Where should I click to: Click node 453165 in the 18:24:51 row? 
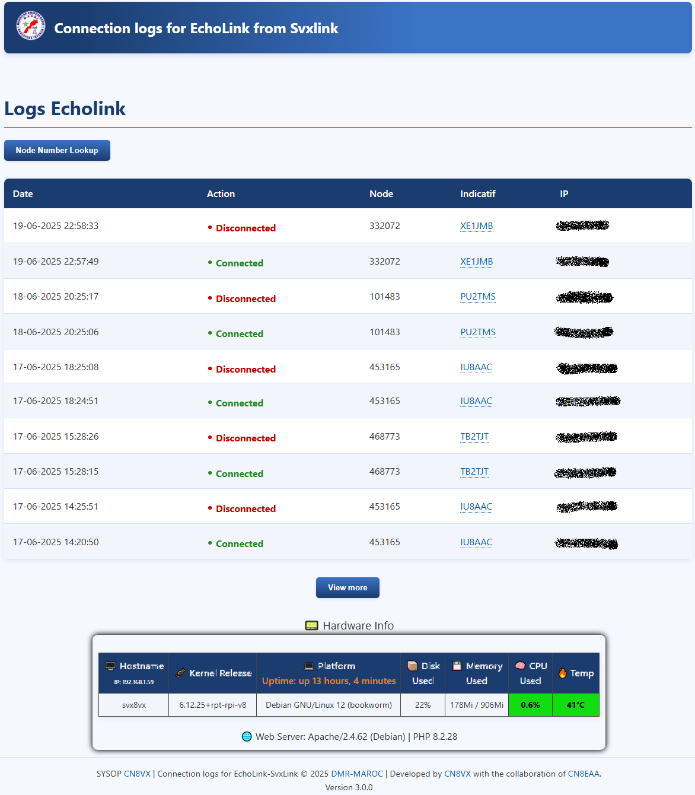click(x=385, y=401)
